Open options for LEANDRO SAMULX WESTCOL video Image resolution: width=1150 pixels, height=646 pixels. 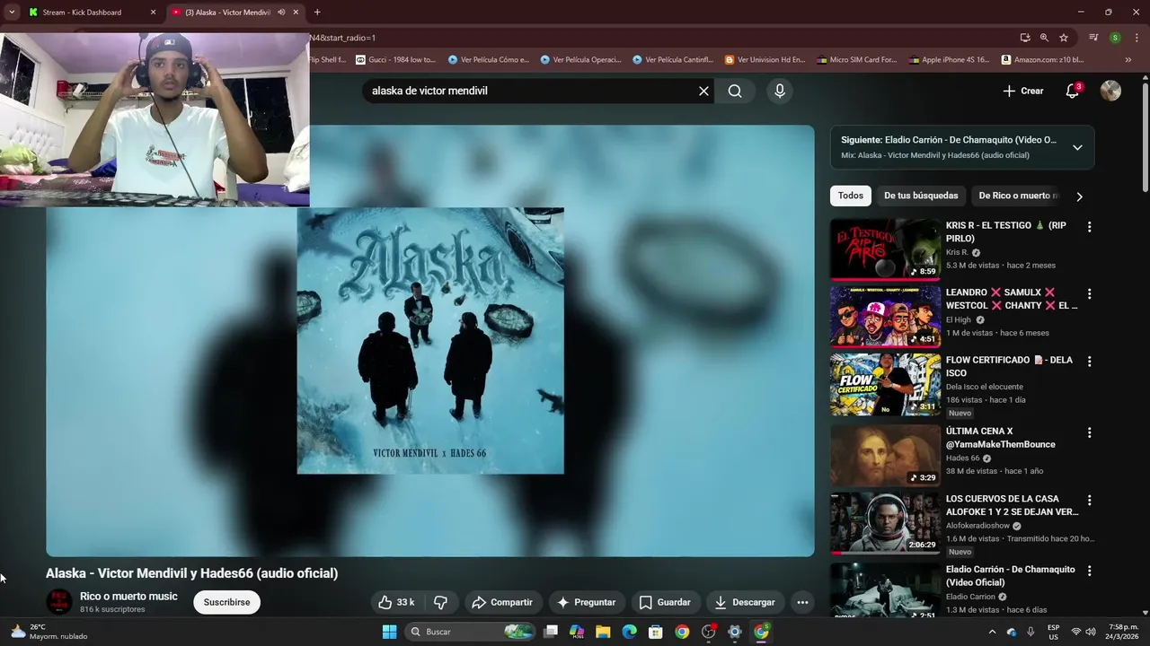pos(1089,293)
